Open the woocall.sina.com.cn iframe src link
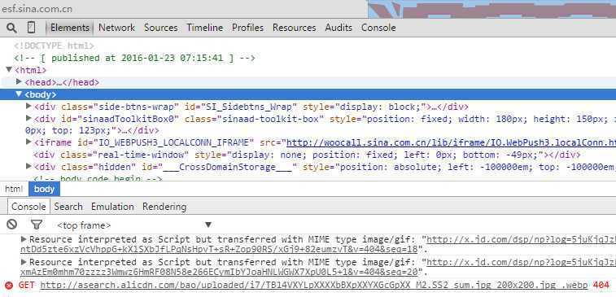 451,142
